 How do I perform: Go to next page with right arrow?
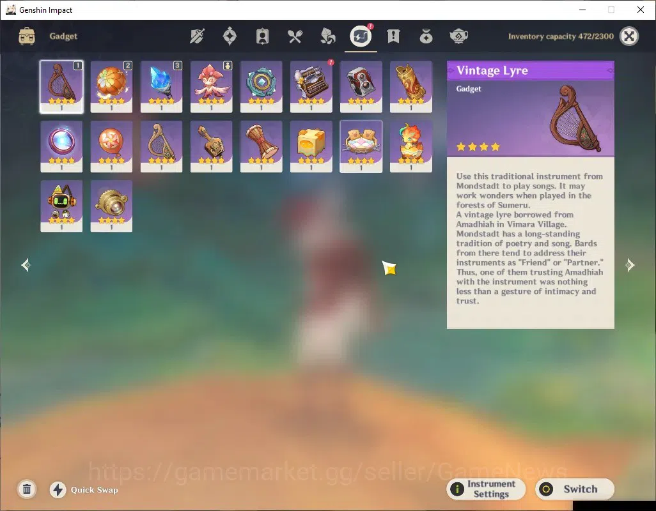(x=630, y=265)
